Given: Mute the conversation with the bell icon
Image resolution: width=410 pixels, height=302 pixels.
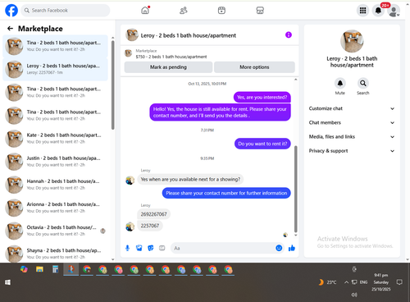Looking at the screenshot, I should 340,83.
